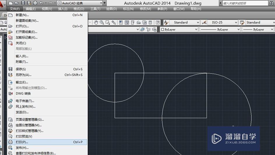275x155 pixels.
Task: Open the Sheet Set Manager icon
Action: click(x=139, y=22)
